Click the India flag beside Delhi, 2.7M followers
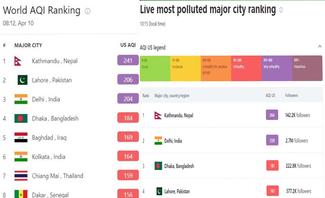 (x=158, y=141)
